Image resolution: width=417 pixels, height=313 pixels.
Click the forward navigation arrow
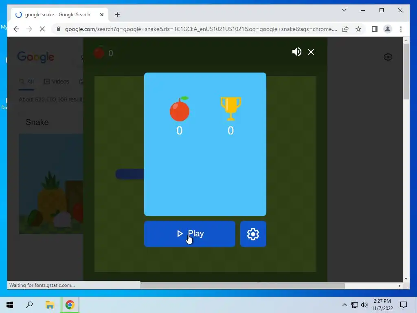29,29
